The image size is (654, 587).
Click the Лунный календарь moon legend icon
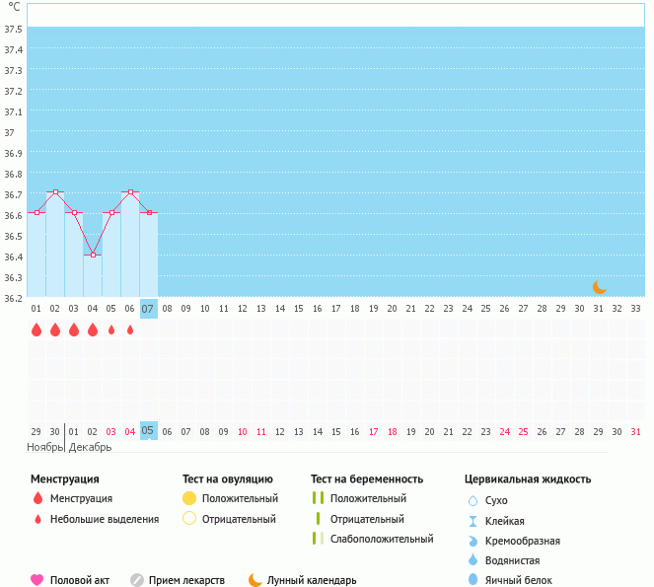[x=255, y=580]
